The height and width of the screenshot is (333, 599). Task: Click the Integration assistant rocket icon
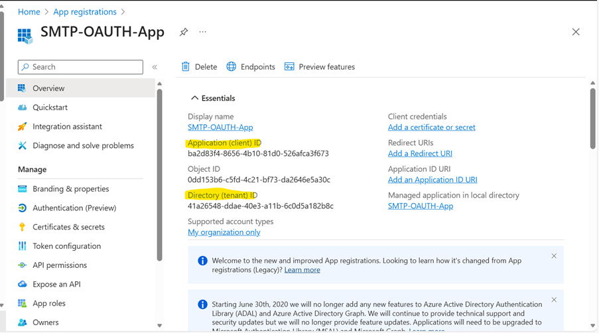[x=22, y=127]
